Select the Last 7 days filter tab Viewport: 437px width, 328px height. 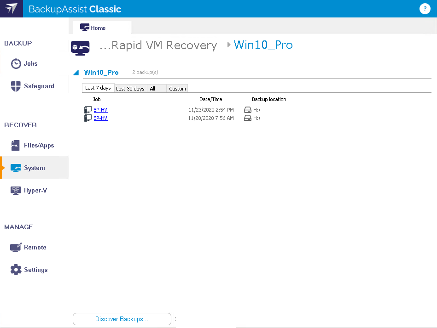(98, 88)
